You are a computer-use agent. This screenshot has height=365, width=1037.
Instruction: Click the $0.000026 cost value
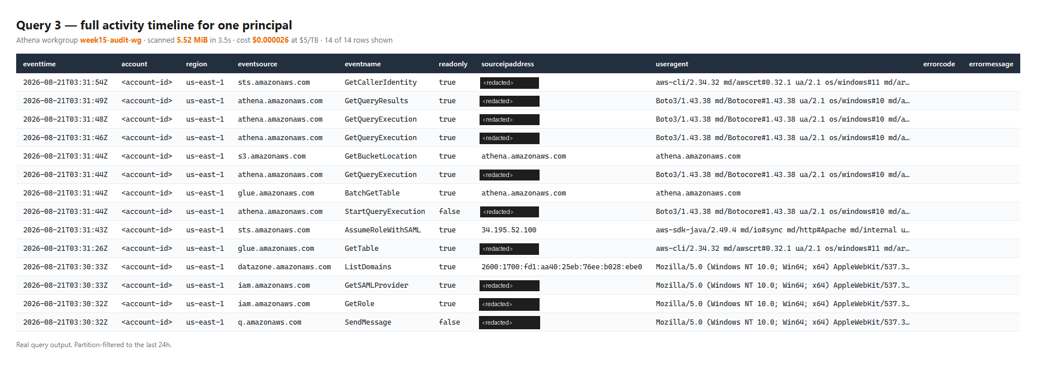tap(271, 40)
